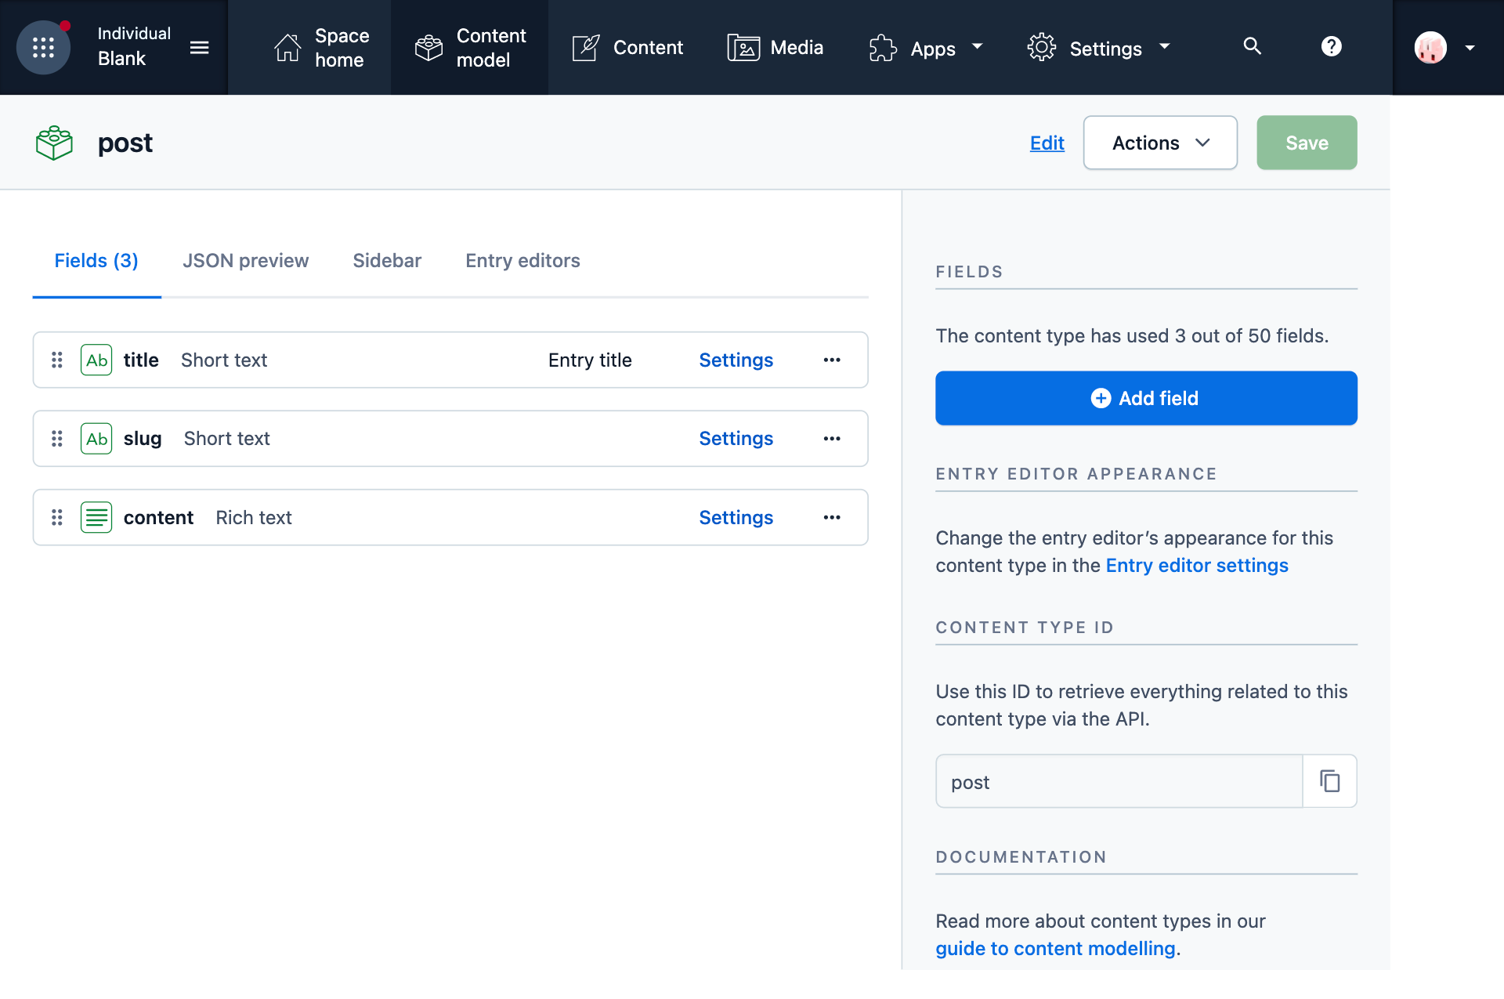Click the Entry editor settings link

pos(1196,565)
